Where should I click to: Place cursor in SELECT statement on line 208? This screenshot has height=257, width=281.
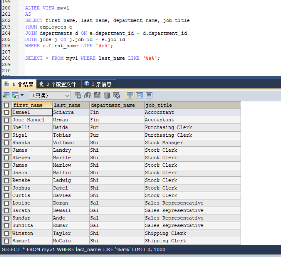(92, 58)
